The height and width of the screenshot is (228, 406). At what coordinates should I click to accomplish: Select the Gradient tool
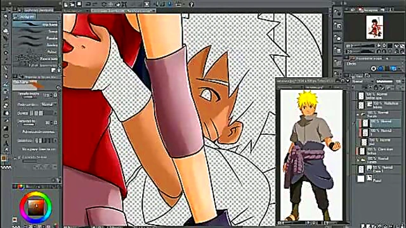(x=6, y=128)
